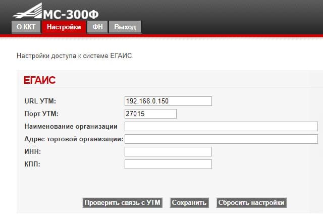Click the text Настройки доступа к системе ЕГАИС.

click(75, 56)
